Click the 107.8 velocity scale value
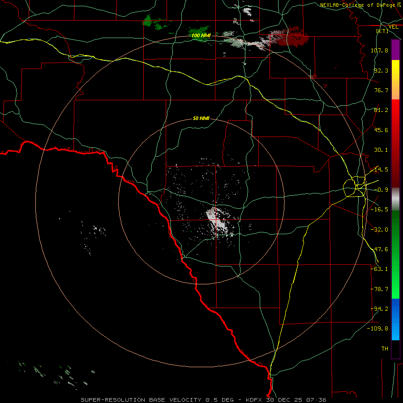 (x=379, y=50)
